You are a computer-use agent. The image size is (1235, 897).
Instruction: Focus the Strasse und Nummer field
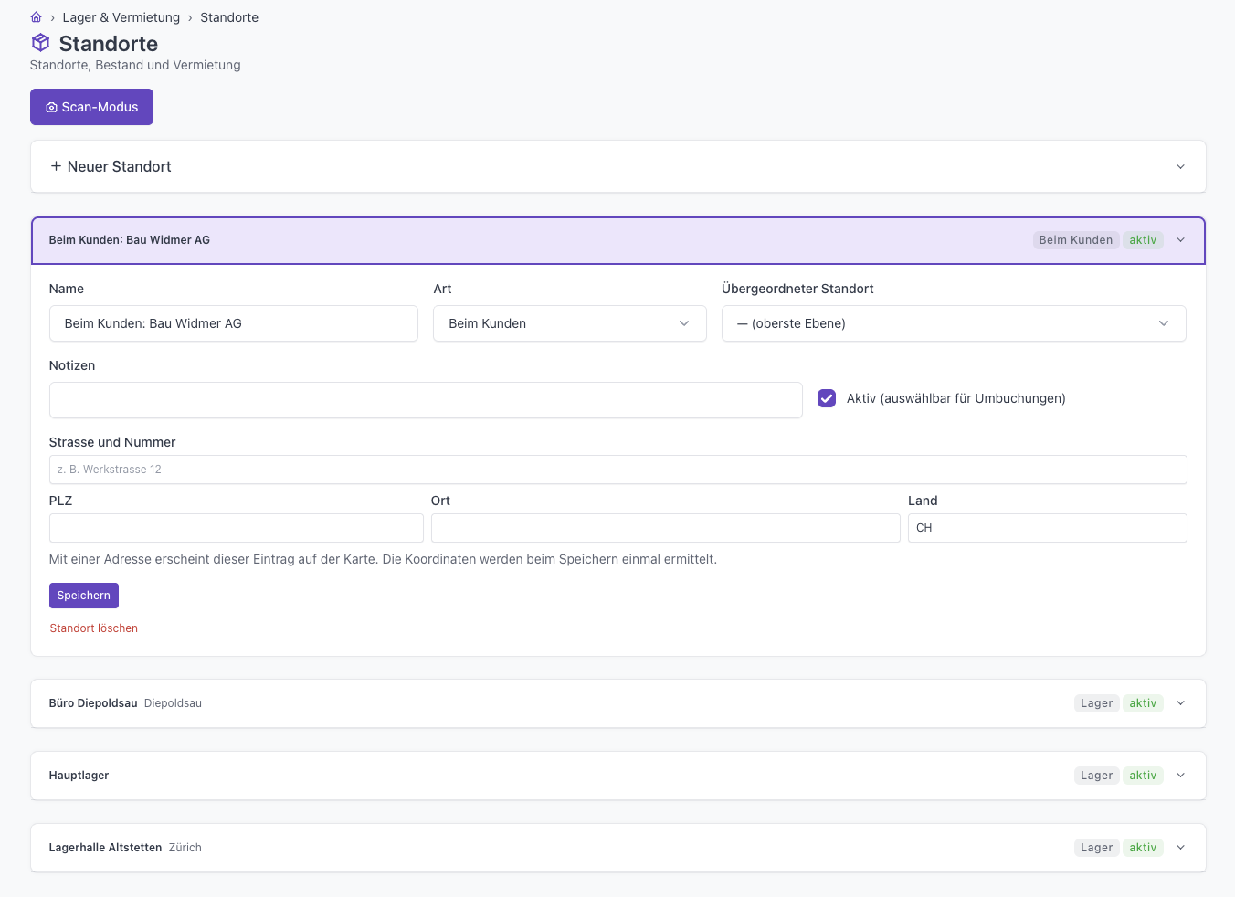[618, 470]
